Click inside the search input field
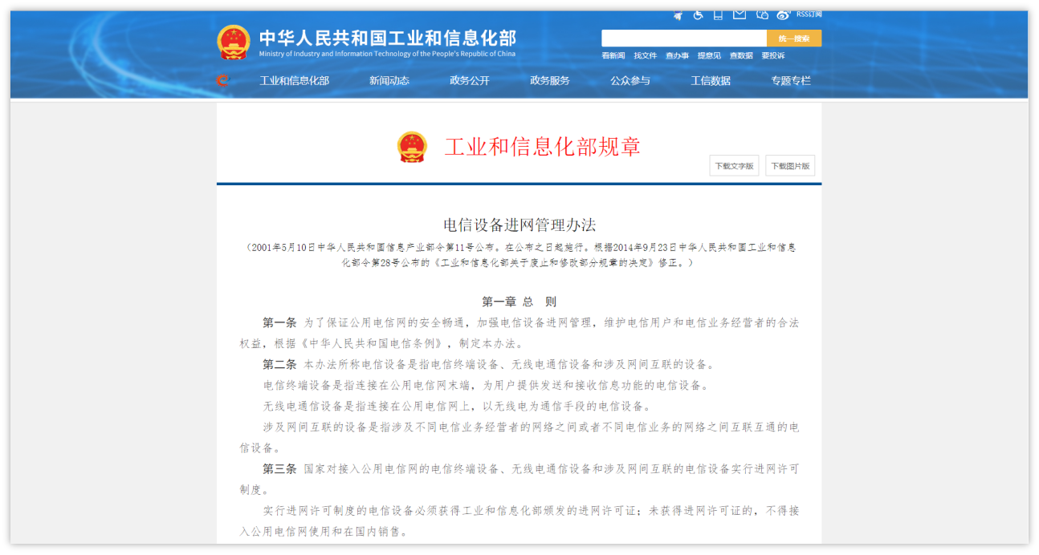The width and height of the screenshot is (1039, 555). tap(682, 38)
